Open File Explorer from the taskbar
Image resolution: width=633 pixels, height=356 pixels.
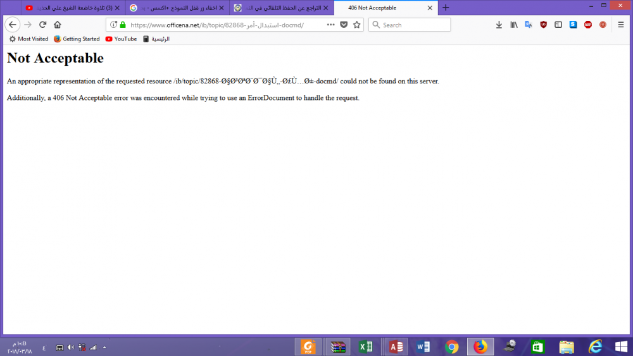(567, 347)
